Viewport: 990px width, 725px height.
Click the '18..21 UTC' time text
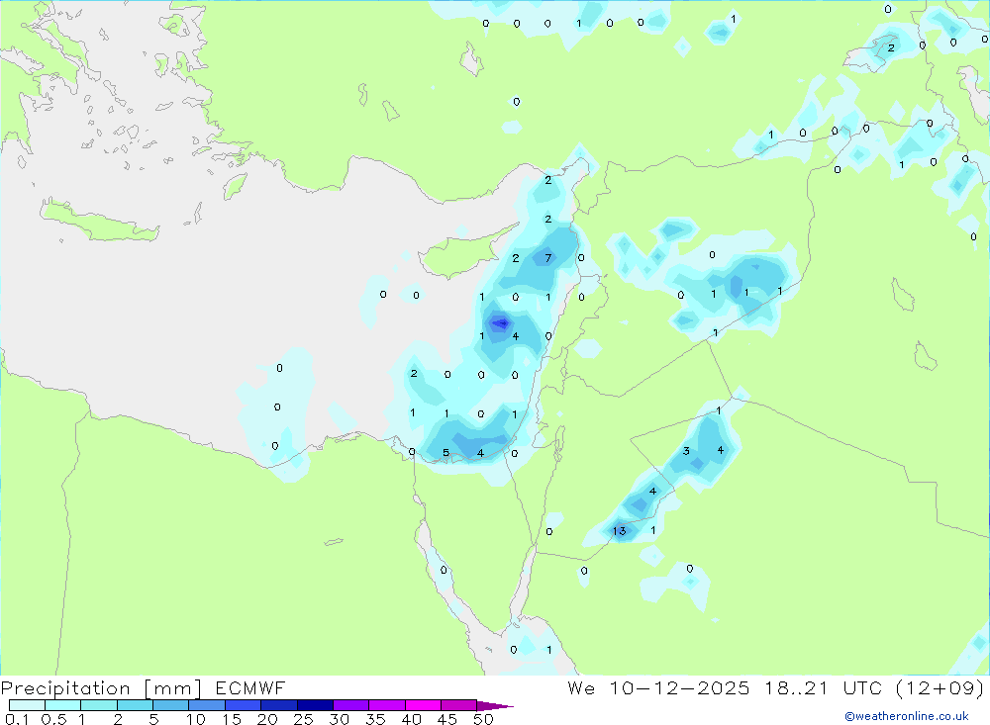coord(823,687)
